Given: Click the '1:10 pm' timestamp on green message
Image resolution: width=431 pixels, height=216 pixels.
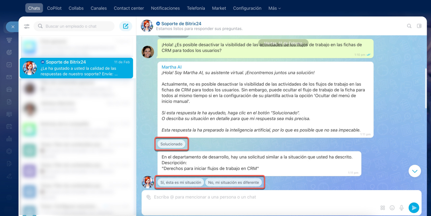Looking at the screenshot, I should click(360, 55).
